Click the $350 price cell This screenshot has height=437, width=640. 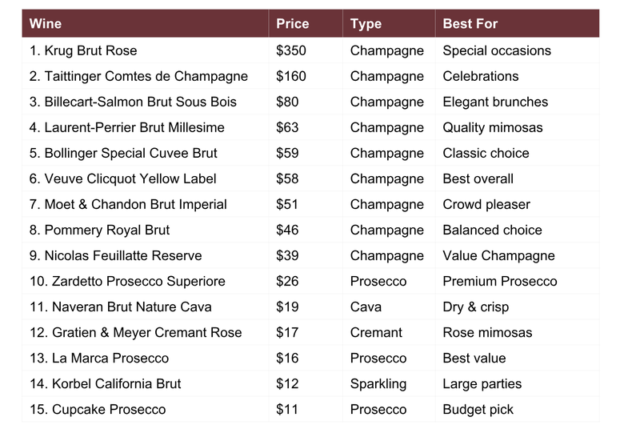click(291, 50)
